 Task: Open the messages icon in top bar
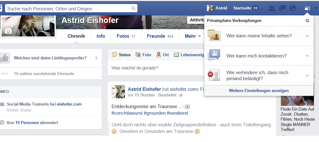282,8
